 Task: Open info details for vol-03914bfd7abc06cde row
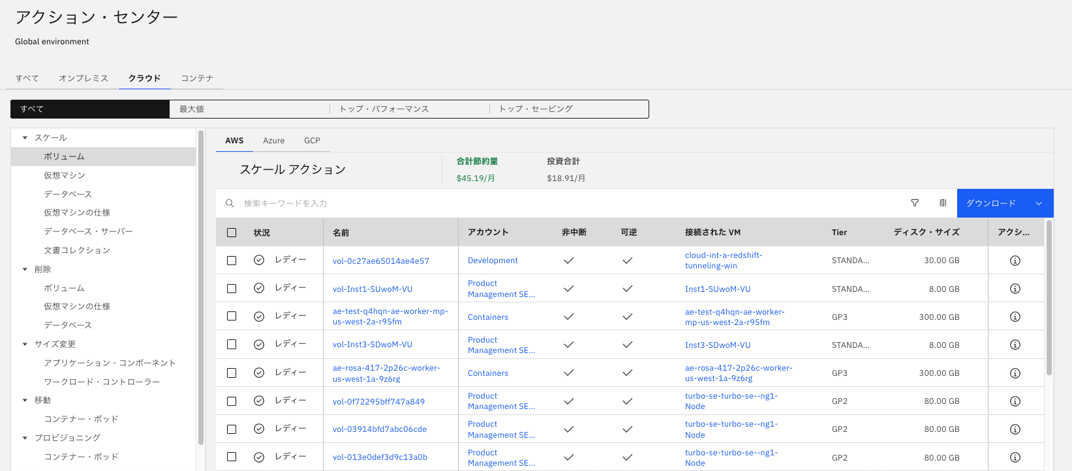tap(1015, 429)
